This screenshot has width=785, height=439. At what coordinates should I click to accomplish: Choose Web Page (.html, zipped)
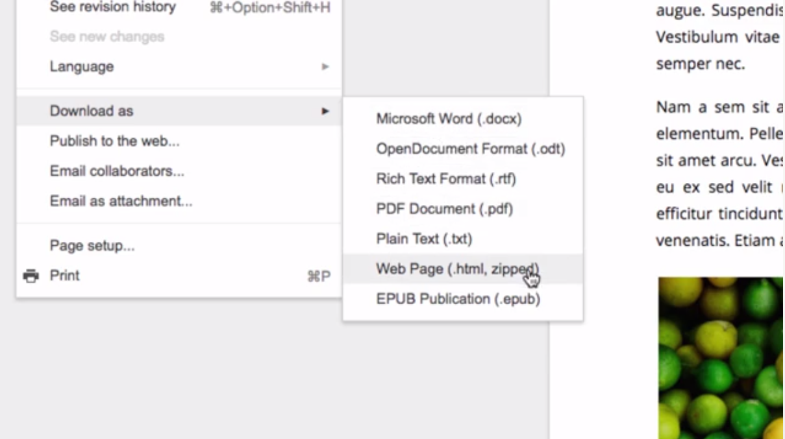pyautogui.click(x=463, y=268)
